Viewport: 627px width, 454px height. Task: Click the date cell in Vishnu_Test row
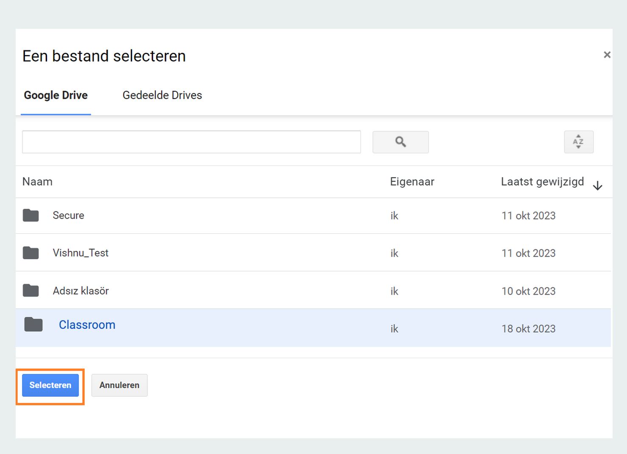click(x=528, y=253)
